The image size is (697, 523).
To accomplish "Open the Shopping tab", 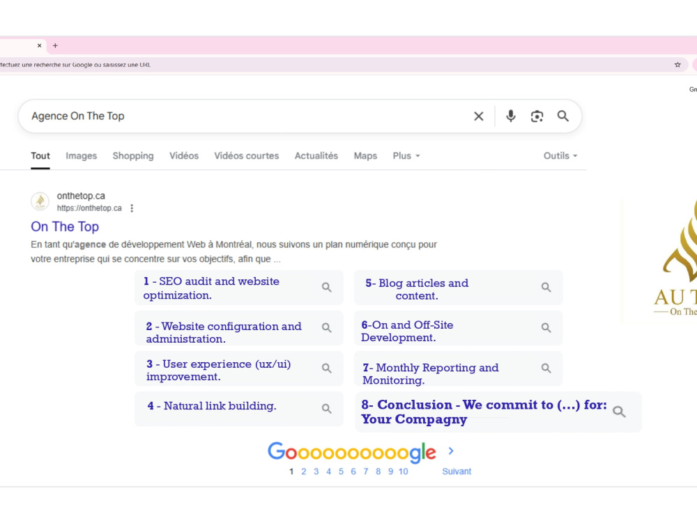I will [x=133, y=156].
